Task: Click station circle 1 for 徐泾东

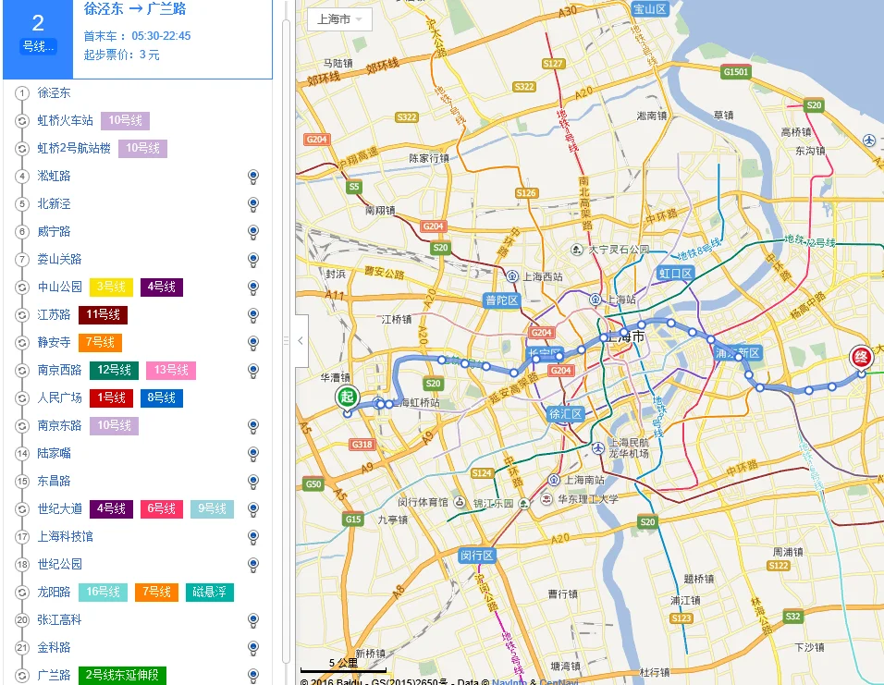Action: (x=20, y=92)
